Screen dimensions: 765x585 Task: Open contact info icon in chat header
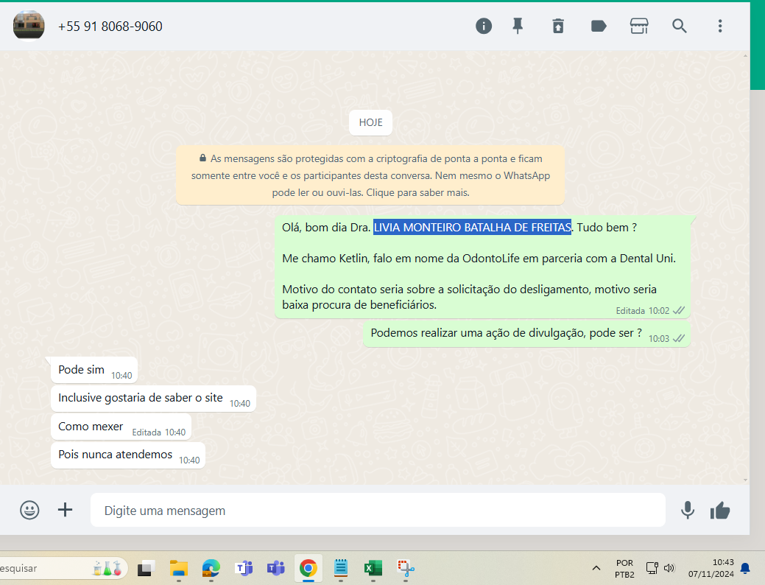[484, 26]
